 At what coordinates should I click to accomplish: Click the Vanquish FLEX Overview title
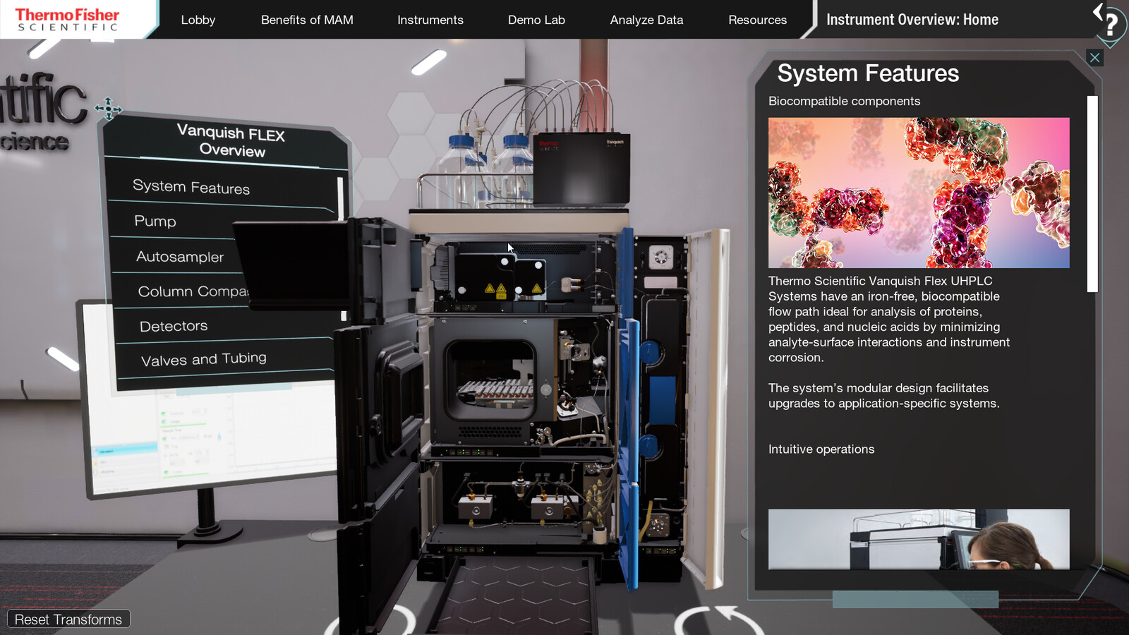[231, 140]
